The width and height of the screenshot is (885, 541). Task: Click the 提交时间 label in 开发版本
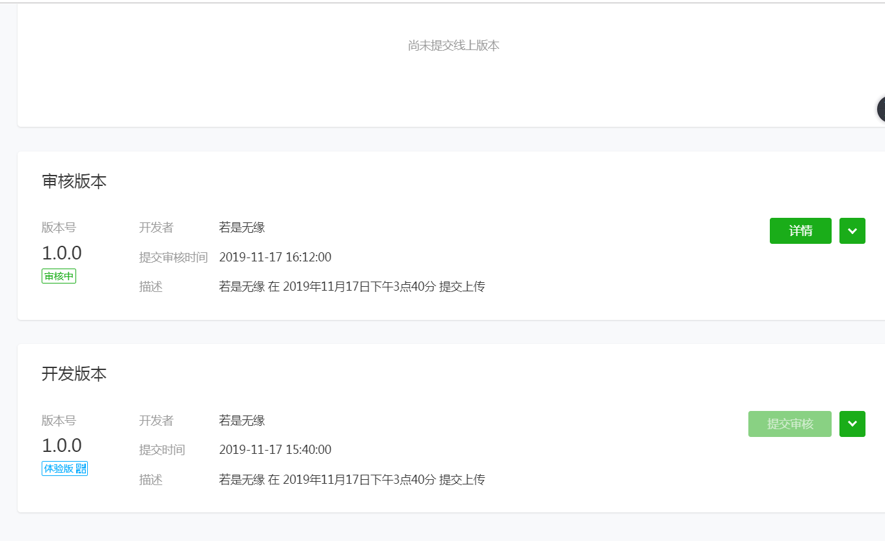tap(162, 450)
